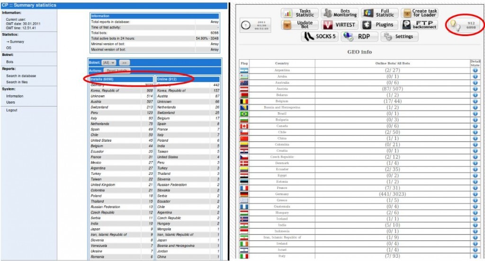Open Bots Monitoring page
Viewport: 485px width, 261px height.
point(340,13)
